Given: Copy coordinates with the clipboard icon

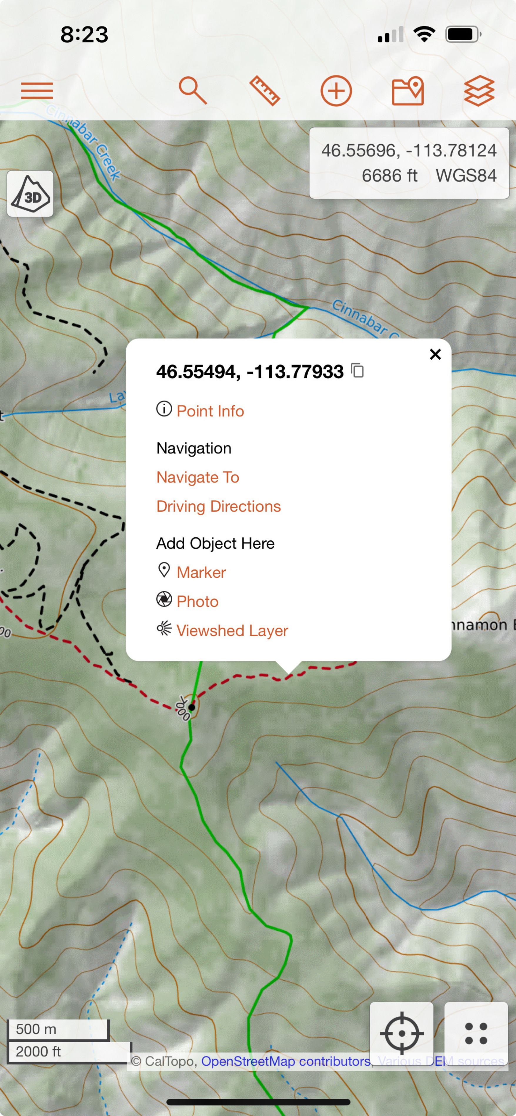Looking at the screenshot, I should tap(357, 371).
